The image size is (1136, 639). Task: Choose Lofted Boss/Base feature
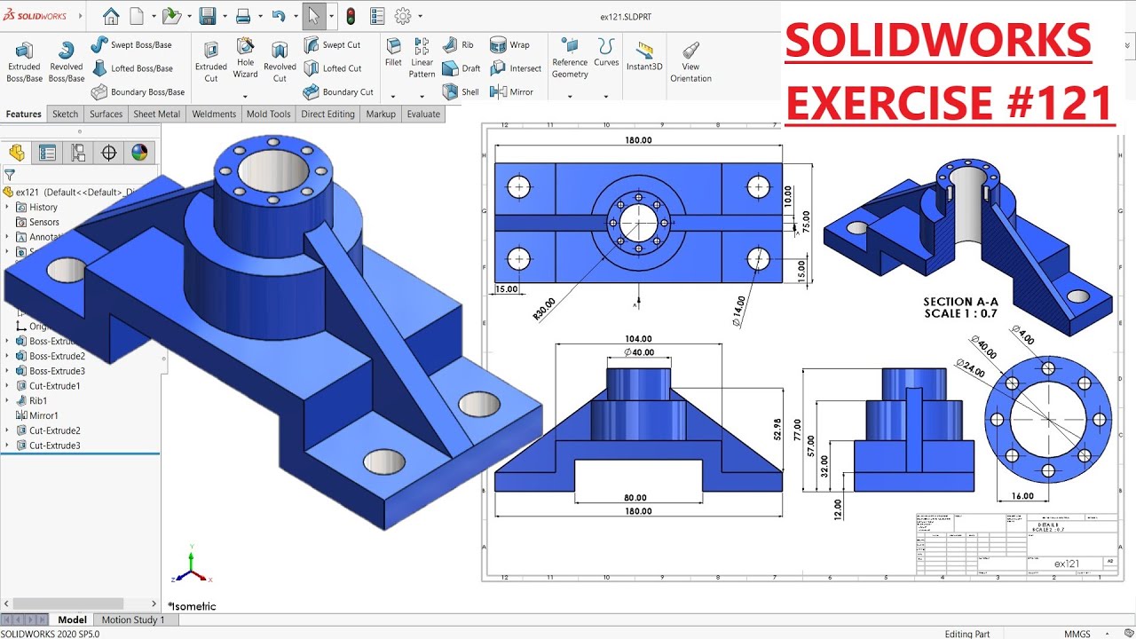(x=131, y=68)
